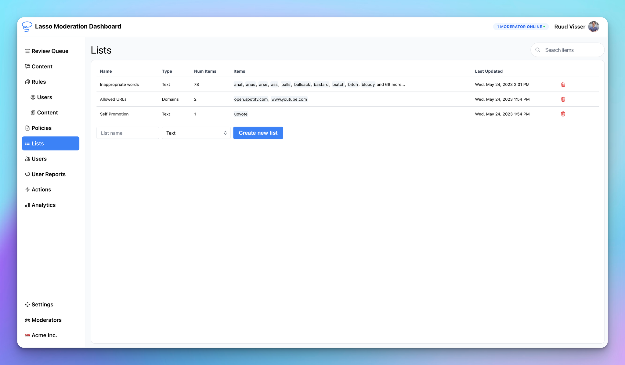Click trash icon for Allowed URLs
Screen dimensions: 625x365
point(563,99)
